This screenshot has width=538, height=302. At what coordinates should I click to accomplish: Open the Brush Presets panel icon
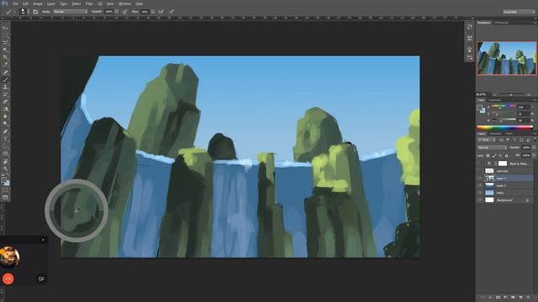pos(469,58)
